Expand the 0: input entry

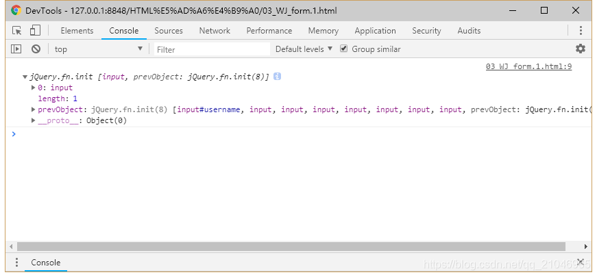(x=33, y=88)
